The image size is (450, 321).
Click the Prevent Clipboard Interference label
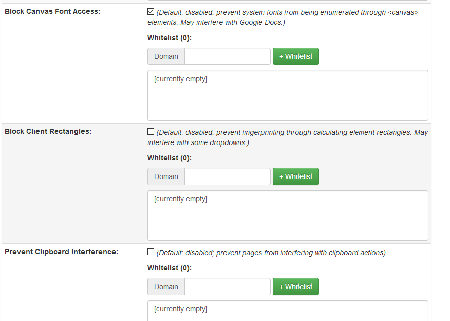point(61,252)
